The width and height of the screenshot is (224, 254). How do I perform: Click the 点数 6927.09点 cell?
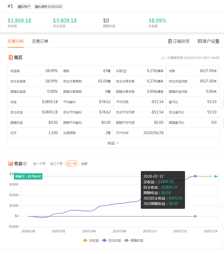pyautogui.click(x=193, y=71)
